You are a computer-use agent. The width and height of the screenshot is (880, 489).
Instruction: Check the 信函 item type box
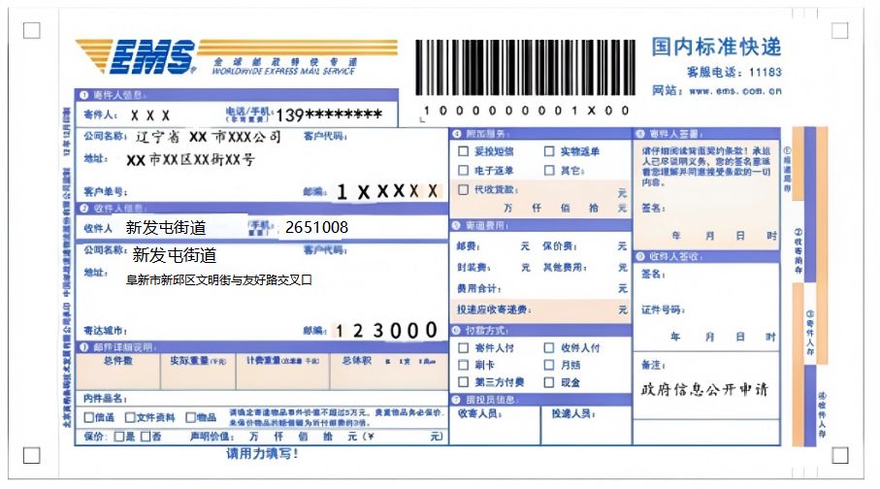(88, 417)
